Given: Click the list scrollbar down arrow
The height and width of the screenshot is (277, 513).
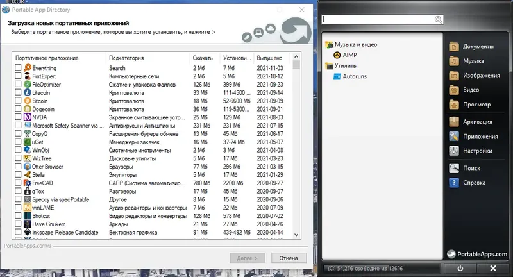Looking at the screenshot, I should [x=296, y=235].
